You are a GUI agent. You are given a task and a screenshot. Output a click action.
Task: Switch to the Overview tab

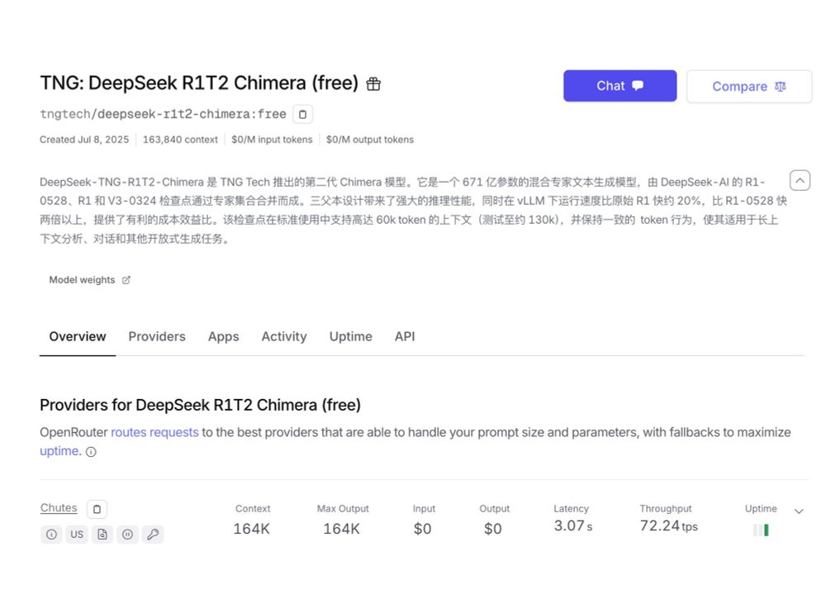(x=78, y=336)
